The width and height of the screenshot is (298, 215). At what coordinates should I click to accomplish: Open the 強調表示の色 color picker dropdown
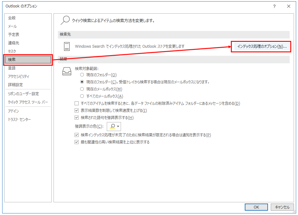point(114,126)
